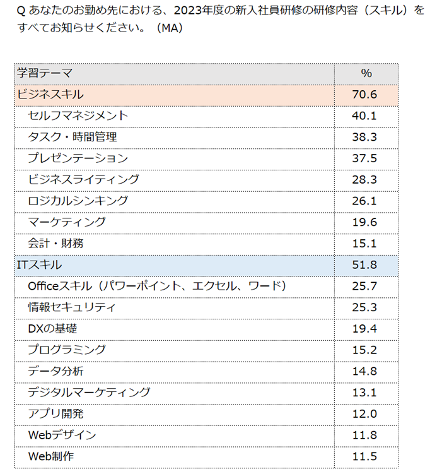Screen dimensions: 442x474
Task: Click the タスク・時間管理 cell
Action: click(73, 137)
